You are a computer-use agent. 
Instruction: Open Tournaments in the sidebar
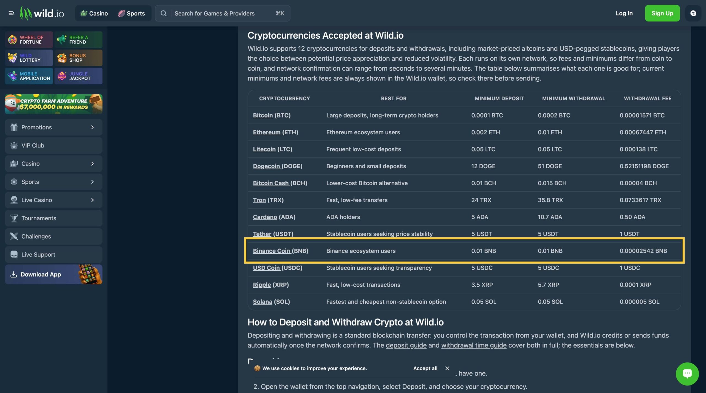(54, 218)
